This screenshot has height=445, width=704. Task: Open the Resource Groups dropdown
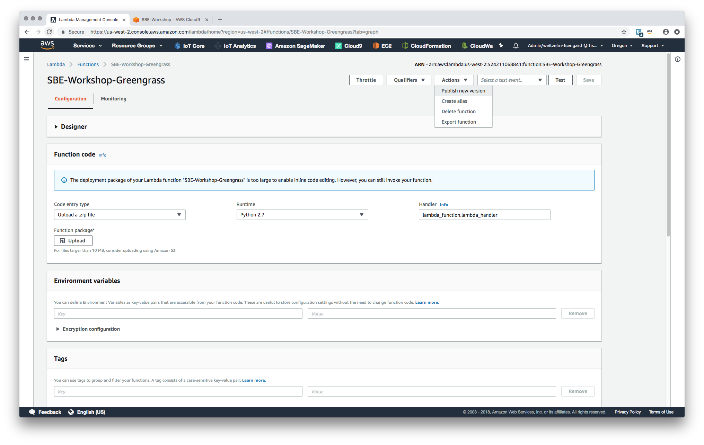click(x=137, y=46)
